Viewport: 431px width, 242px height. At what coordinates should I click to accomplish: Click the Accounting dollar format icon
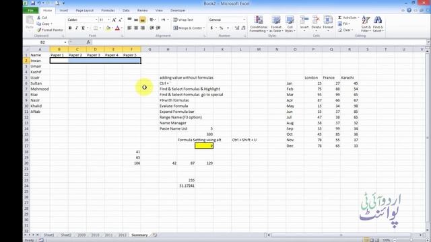tap(211, 28)
